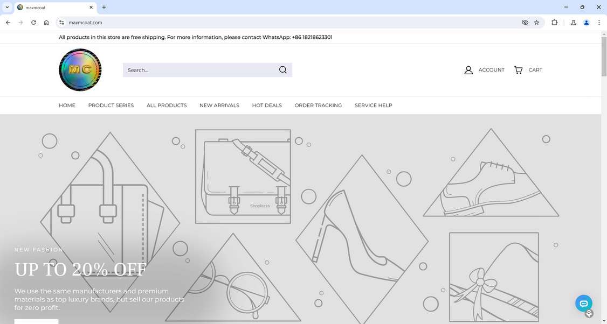Go forward in browser history
Screen dimensions: 607x324
click(21, 23)
